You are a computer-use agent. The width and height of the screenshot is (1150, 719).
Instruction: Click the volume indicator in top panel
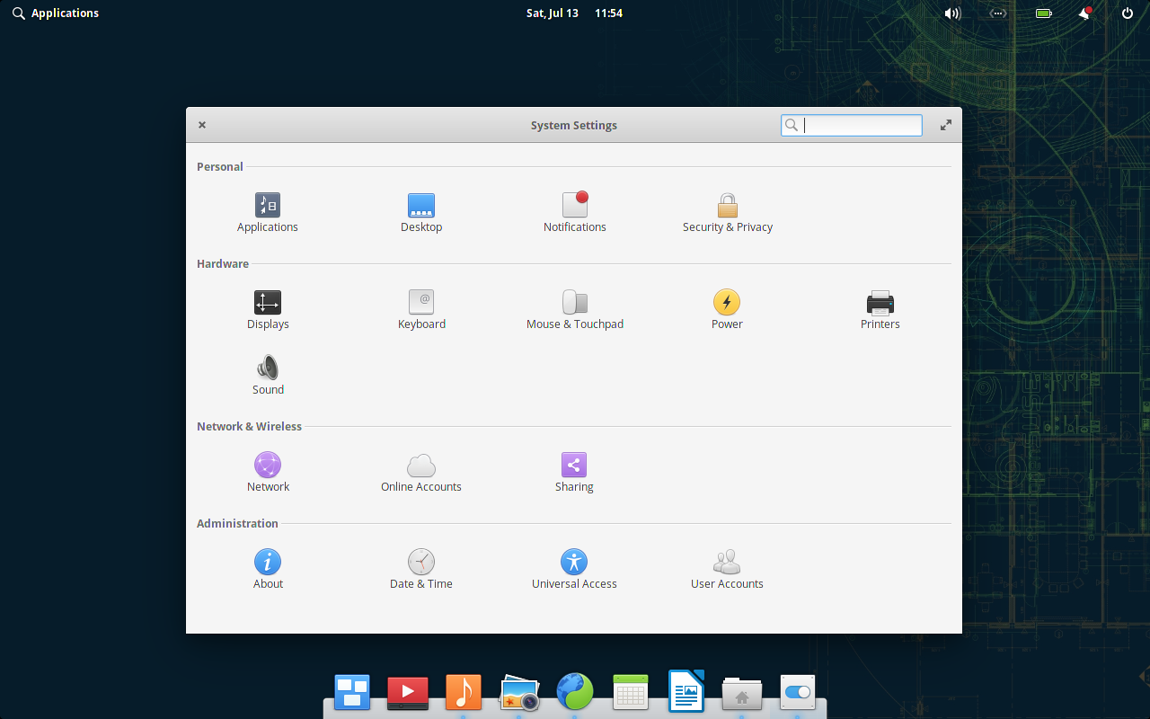tap(952, 13)
